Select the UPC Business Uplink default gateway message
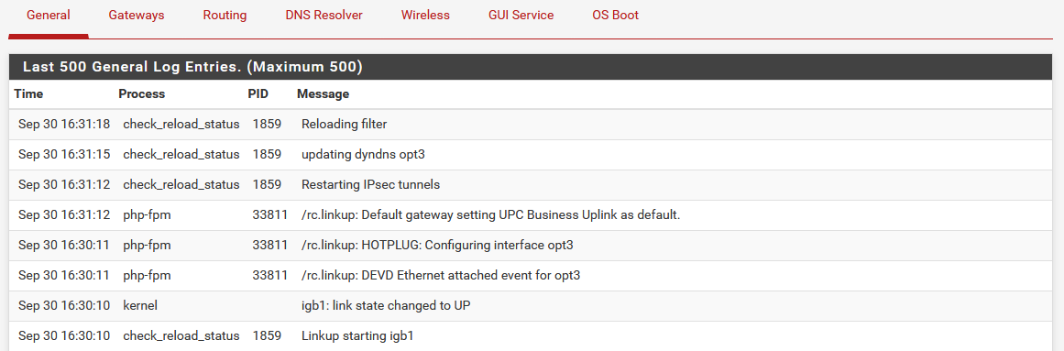 (x=490, y=214)
